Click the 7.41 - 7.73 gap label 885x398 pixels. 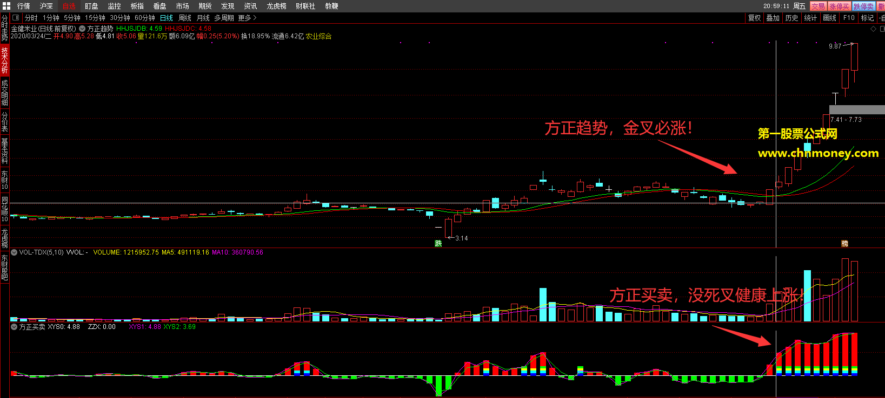click(x=847, y=120)
